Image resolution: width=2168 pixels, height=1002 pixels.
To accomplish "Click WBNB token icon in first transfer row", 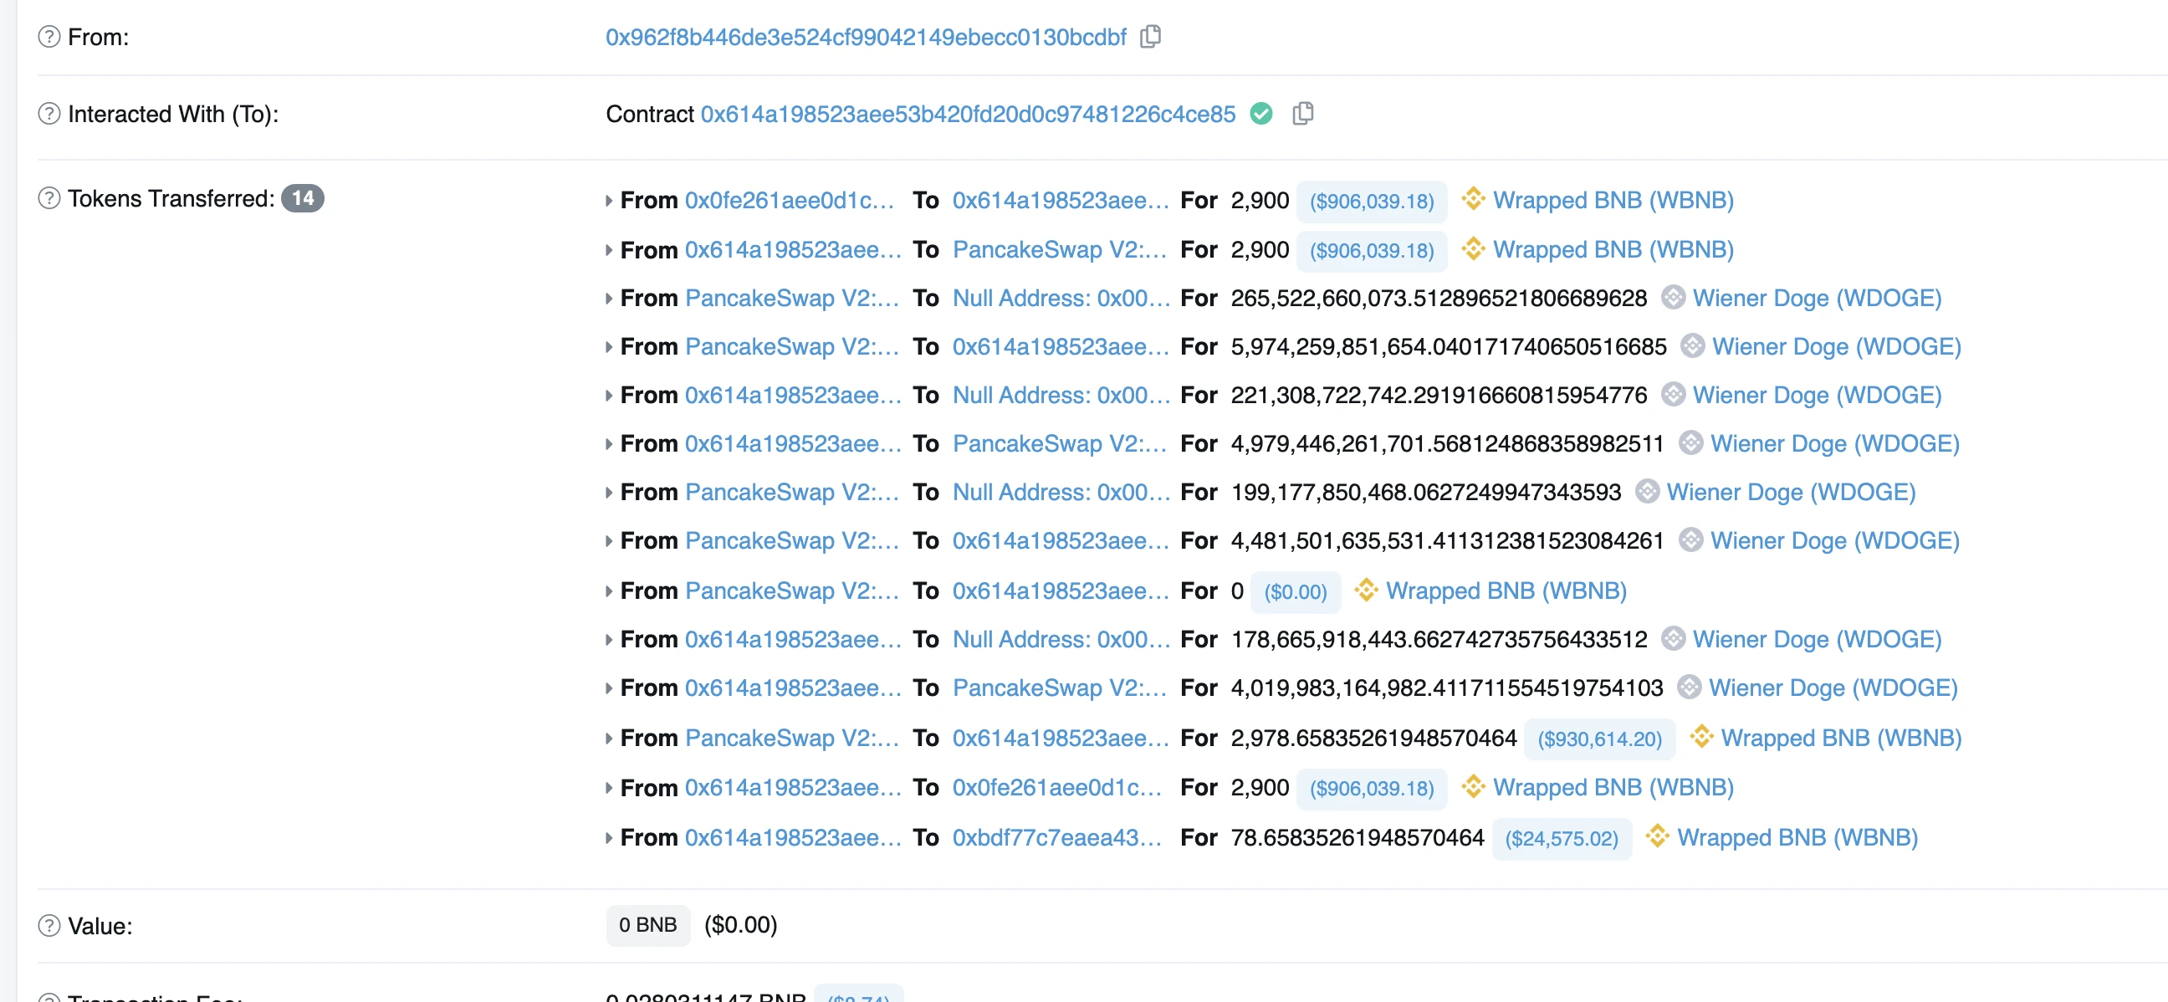I will [1473, 199].
